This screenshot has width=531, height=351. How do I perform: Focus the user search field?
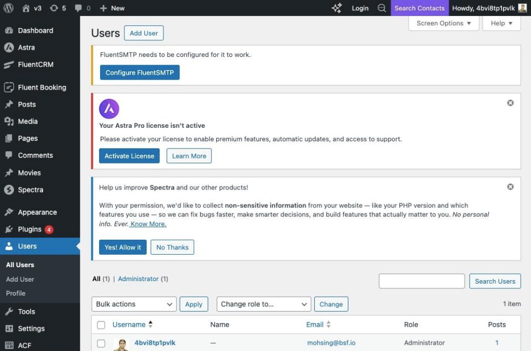pyautogui.click(x=422, y=281)
